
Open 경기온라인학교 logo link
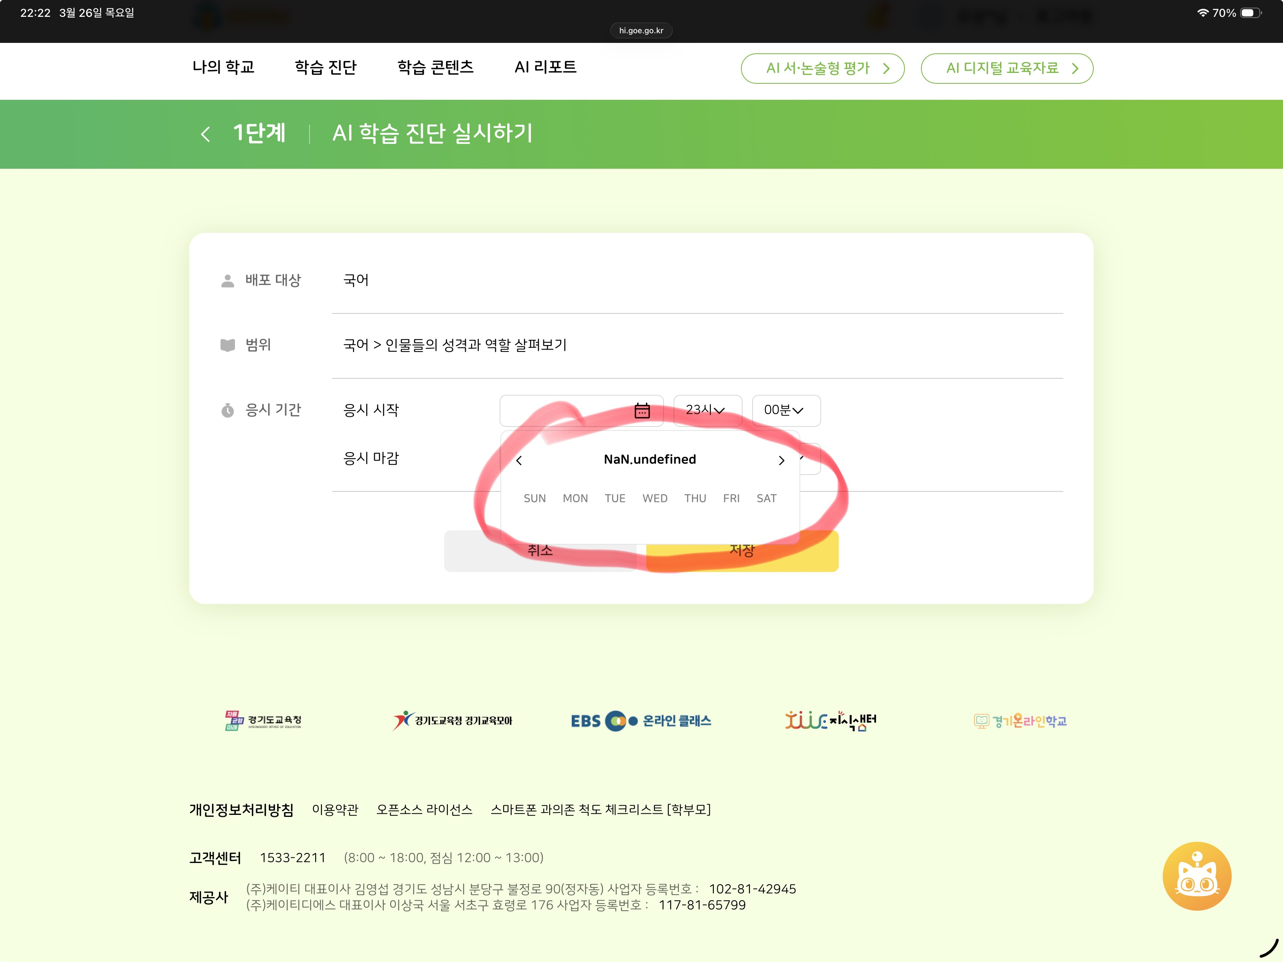point(1020,721)
